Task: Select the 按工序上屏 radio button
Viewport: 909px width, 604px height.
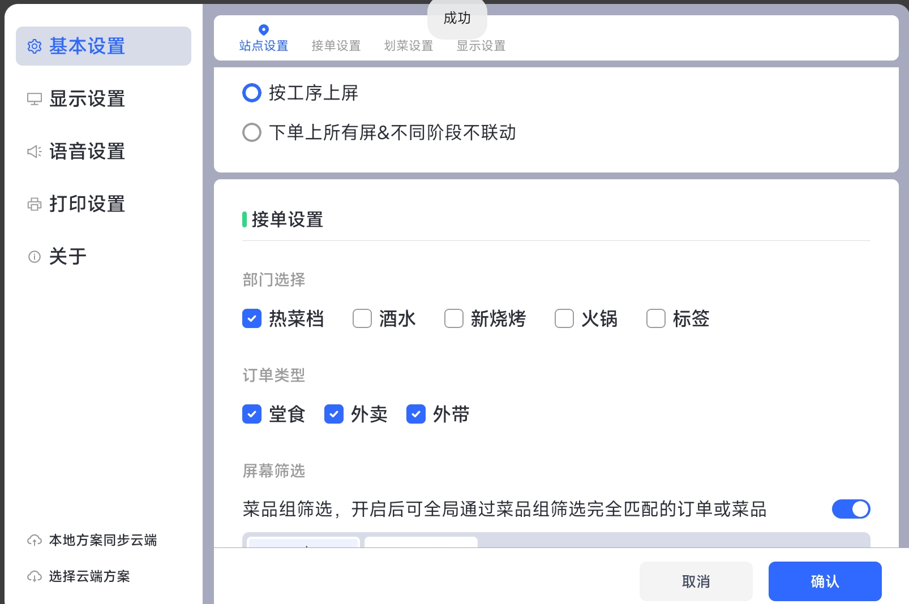Action: pos(252,93)
